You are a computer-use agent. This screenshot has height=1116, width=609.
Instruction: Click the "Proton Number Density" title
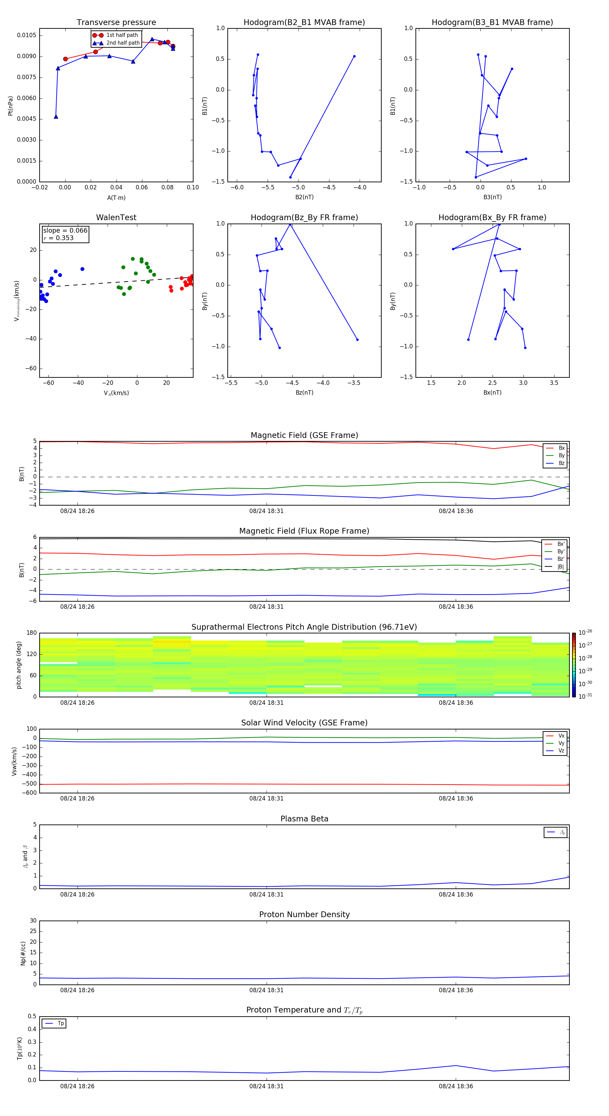point(304,914)
